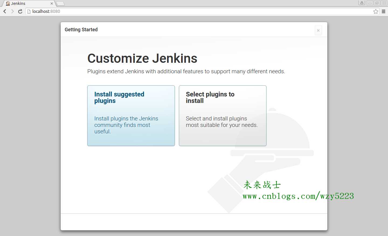Minimize the browser window
Viewport: 388px width, 236px height.
tap(370, 3)
